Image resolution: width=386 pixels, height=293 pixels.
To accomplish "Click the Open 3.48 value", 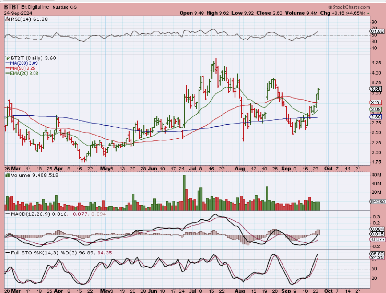I will (192, 13).
